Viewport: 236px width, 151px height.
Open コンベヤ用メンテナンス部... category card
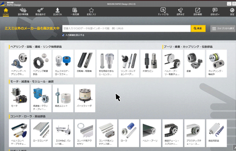click(107, 133)
